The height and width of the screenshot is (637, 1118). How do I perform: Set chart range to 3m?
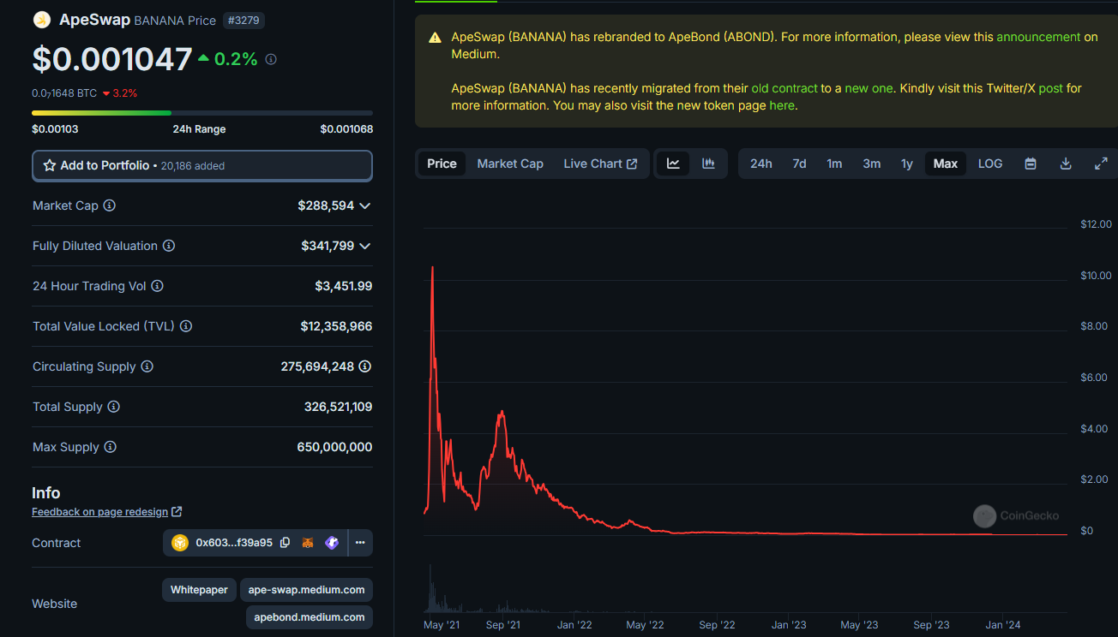(872, 164)
